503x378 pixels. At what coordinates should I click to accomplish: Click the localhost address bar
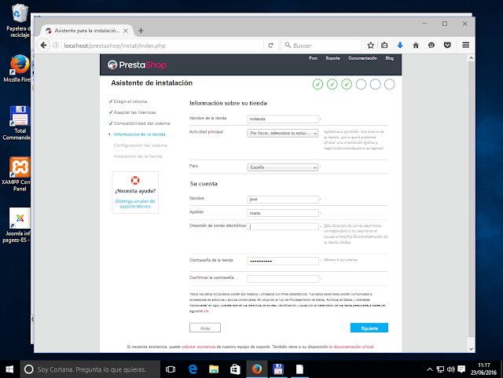pyautogui.click(x=163, y=46)
